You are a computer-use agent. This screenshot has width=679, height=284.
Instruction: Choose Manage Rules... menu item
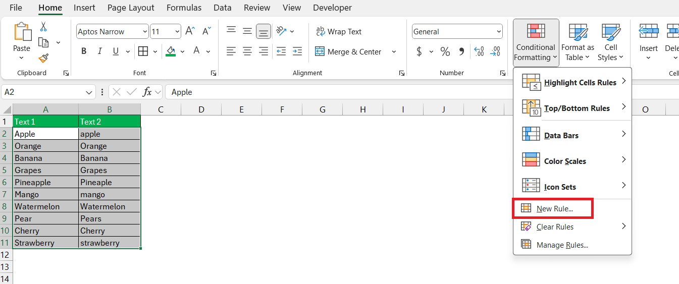(x=572, y=245)
